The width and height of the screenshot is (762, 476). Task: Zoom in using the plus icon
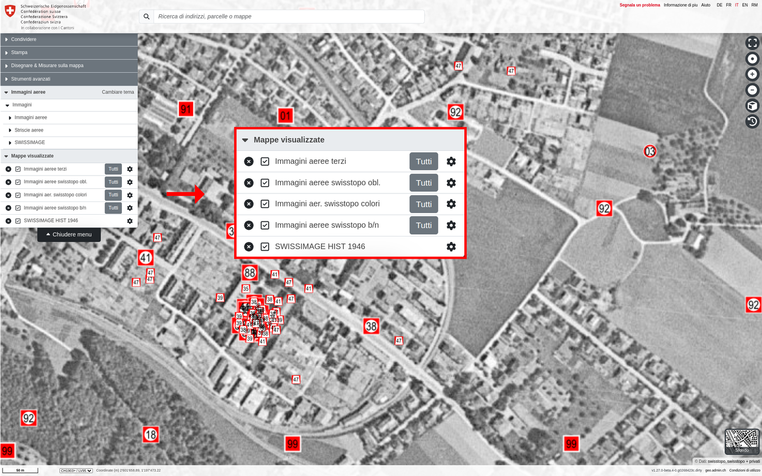pyautogui.click(x=752, y=74)
